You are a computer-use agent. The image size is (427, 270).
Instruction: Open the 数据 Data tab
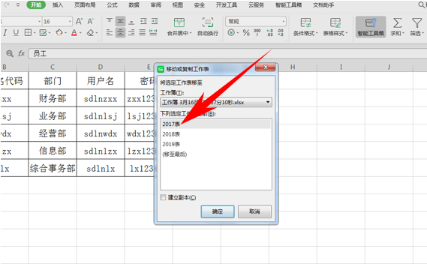134,5
